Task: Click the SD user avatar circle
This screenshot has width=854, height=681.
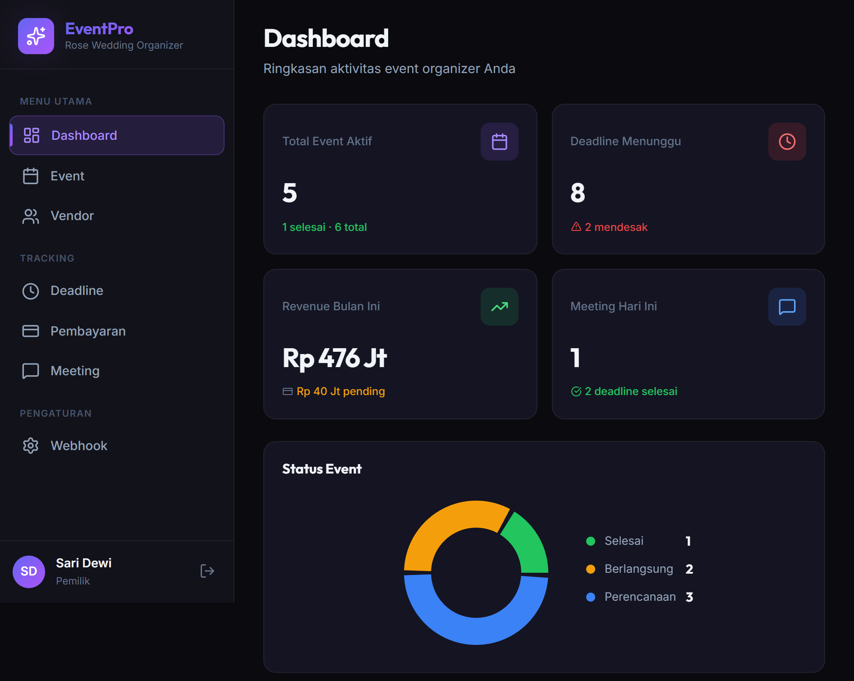Action: pos(29,571)
